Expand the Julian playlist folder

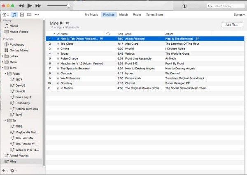tap(2, 56)
